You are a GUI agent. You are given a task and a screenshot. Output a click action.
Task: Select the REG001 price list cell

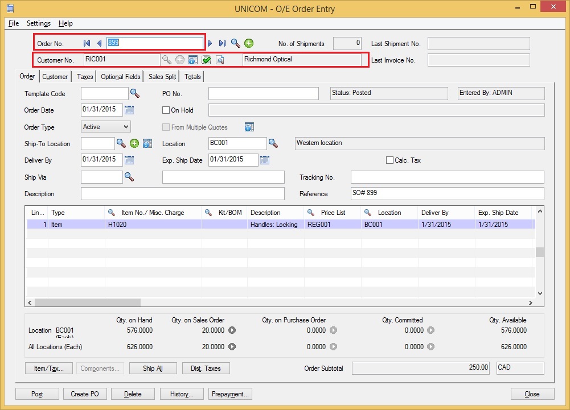click(333, 225)
